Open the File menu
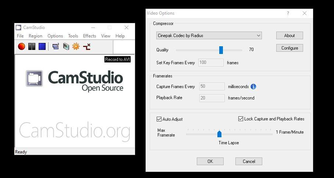 click(20, 36)
